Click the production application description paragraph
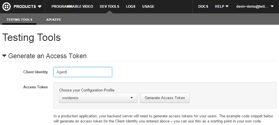Viewport: 279px width, 125px height. pos(163,119)
